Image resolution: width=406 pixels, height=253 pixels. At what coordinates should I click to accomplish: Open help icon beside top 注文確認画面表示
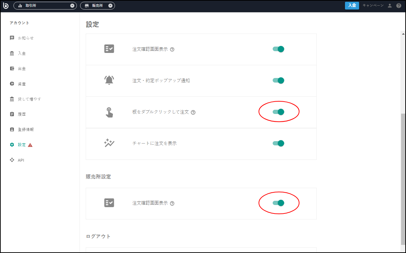pyautogui.click(x=172, y=49)
